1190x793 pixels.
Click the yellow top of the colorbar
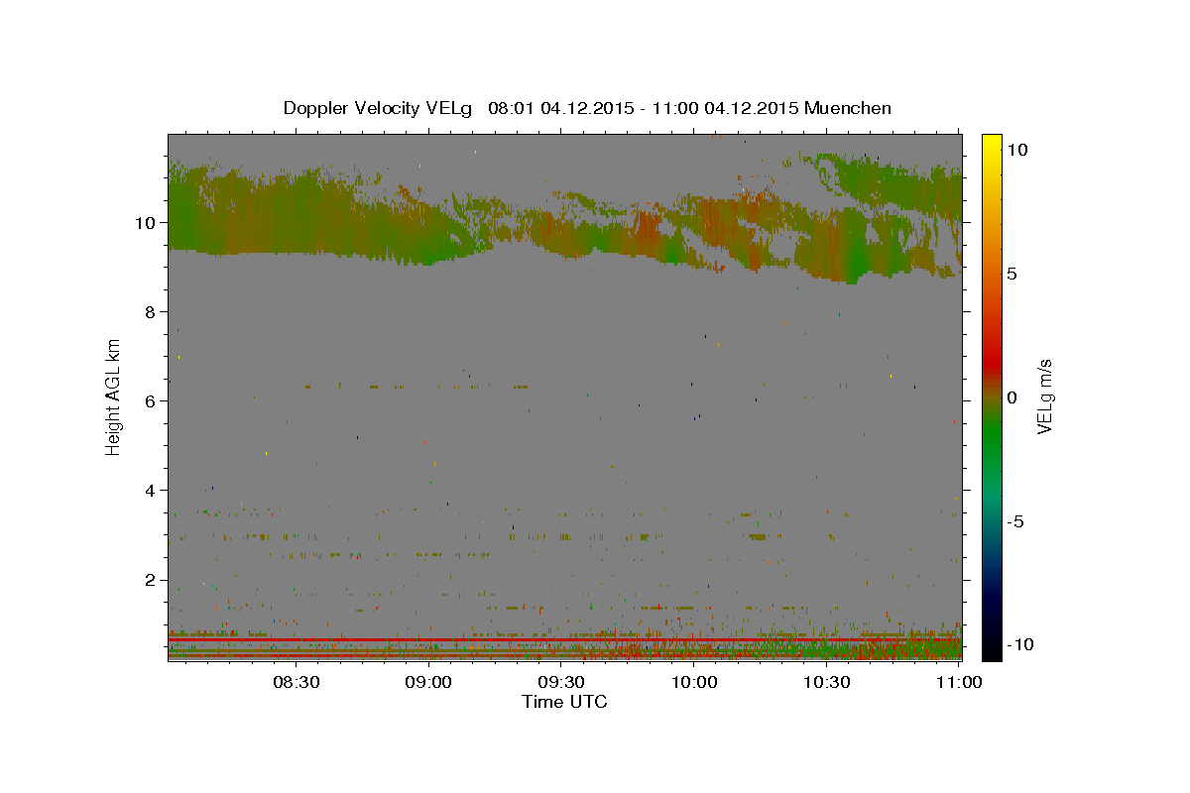pyautogui.click(x=992, y=141)
